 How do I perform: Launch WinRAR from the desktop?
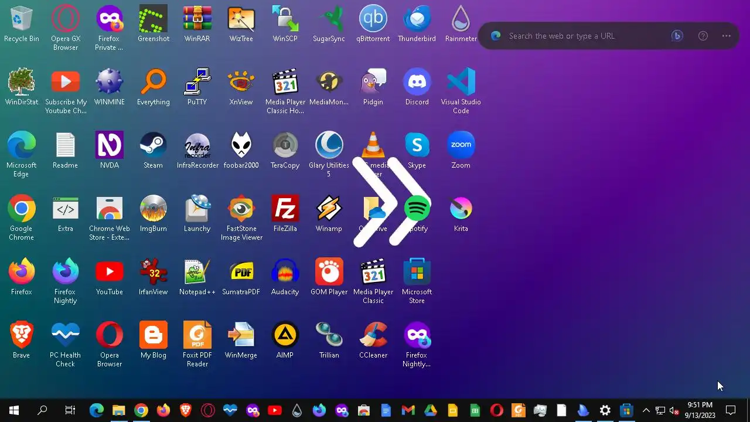pyautogui.click(x=197, y=25)
